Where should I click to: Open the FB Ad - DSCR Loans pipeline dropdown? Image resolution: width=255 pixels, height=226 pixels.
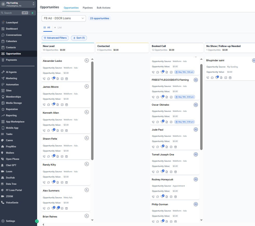point(64,18)
